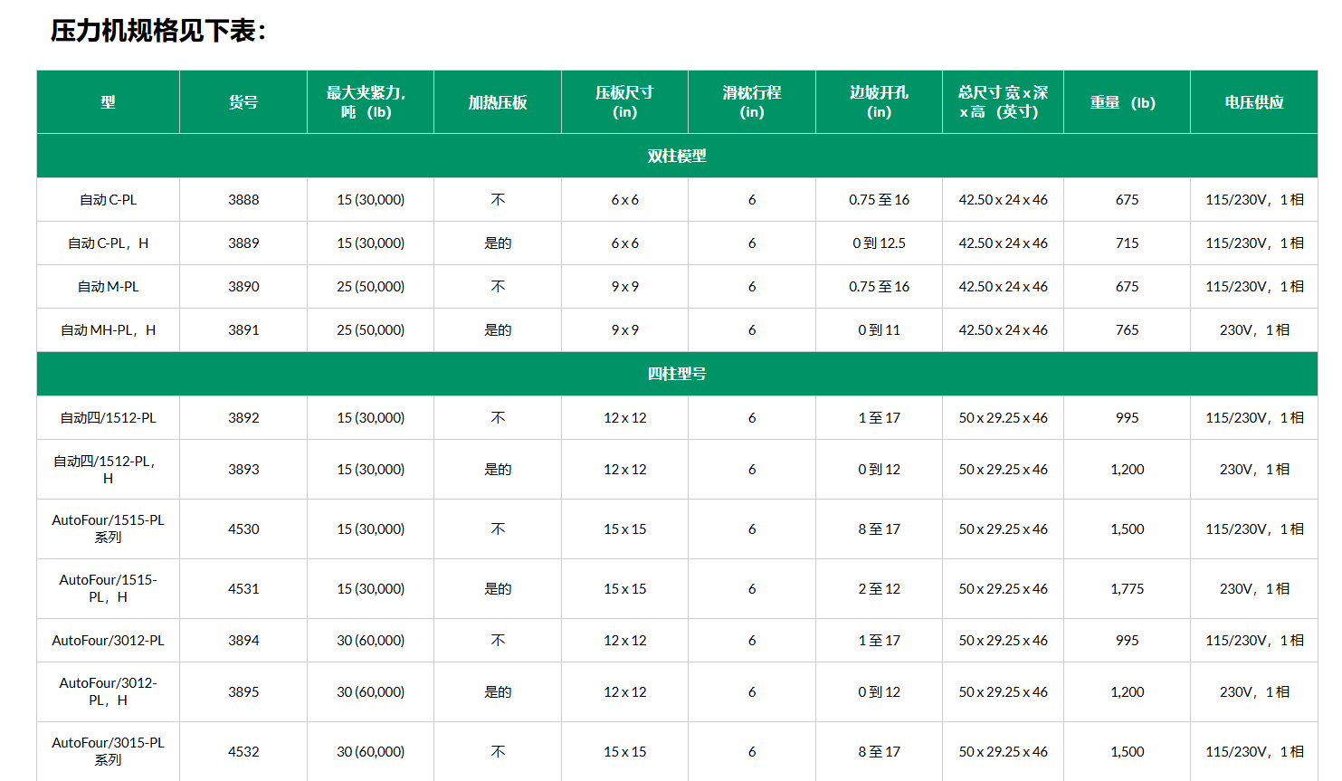
Task: Select the 压板尺寸 (in) header
Action: point(624,102)
